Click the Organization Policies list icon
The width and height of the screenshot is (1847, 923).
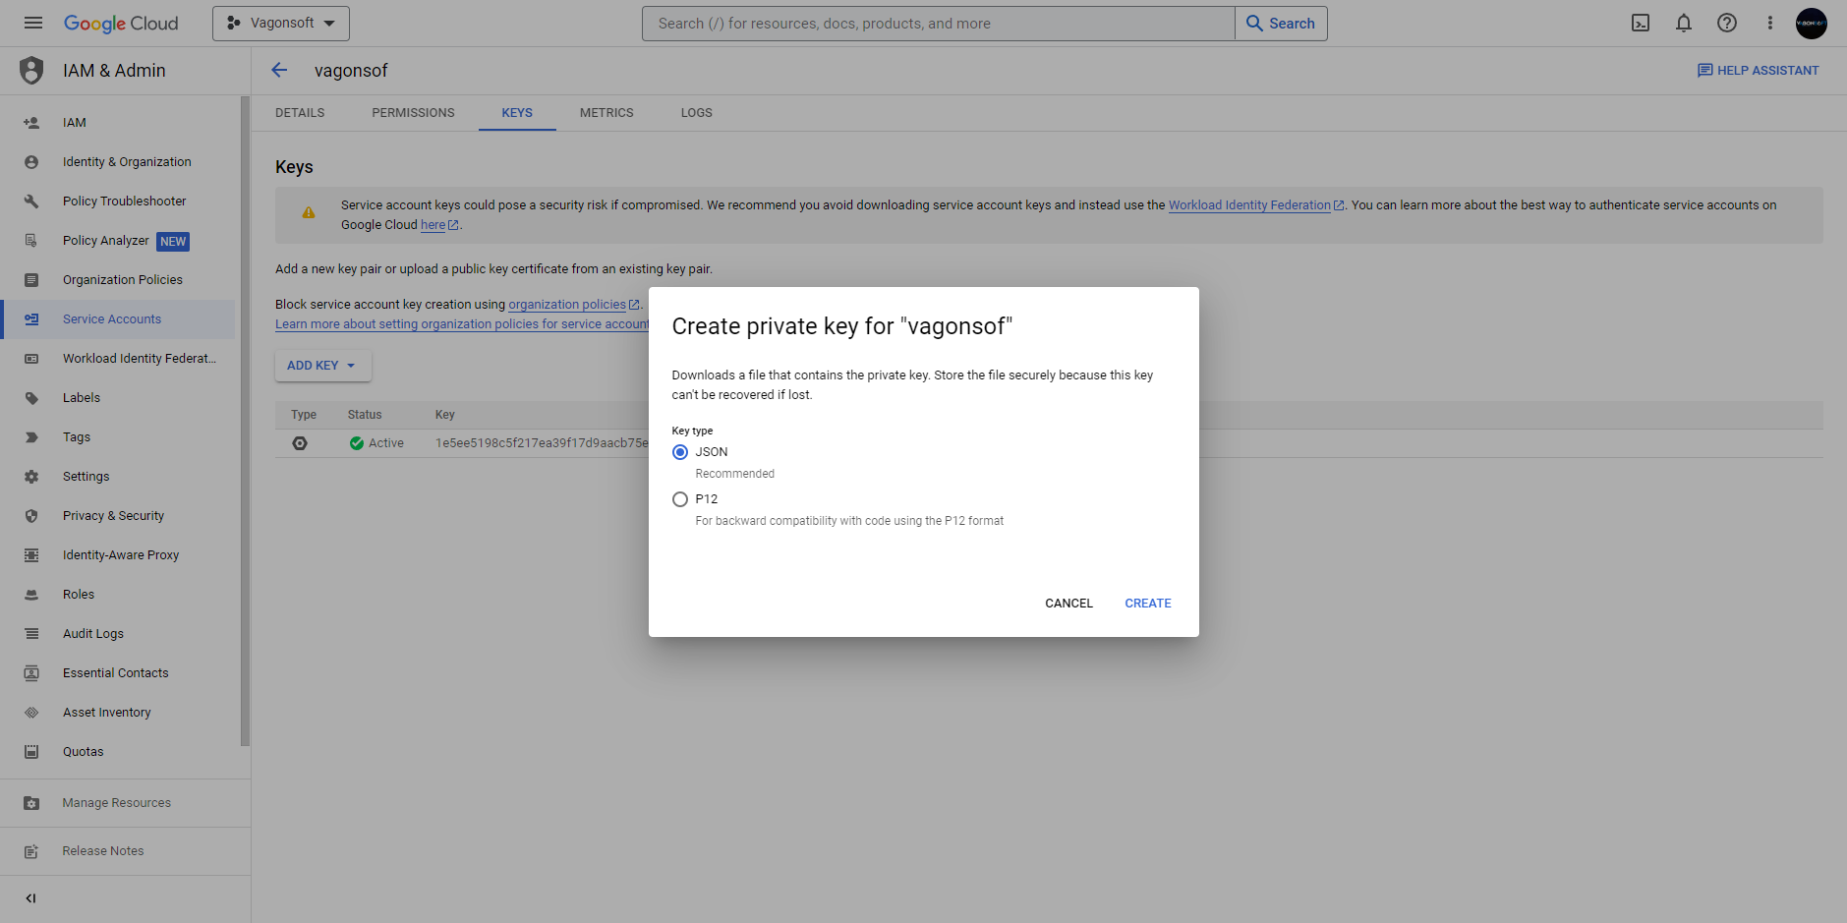click(x=31, y=280)
